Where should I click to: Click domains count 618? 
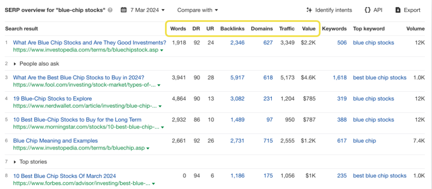point(268,78)
